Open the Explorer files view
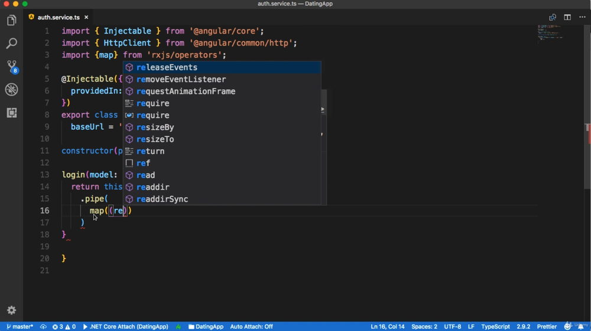 pos(11,21)
